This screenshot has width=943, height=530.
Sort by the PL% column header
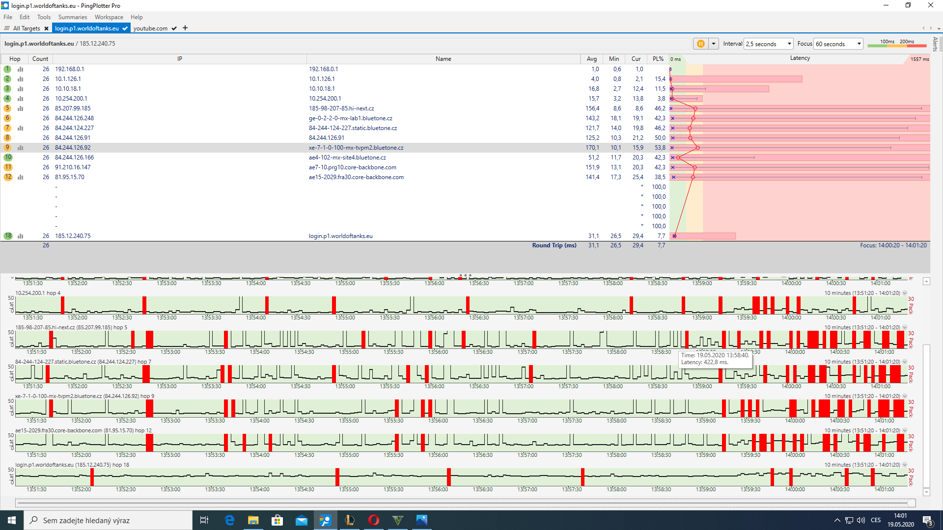click(658, 59)
